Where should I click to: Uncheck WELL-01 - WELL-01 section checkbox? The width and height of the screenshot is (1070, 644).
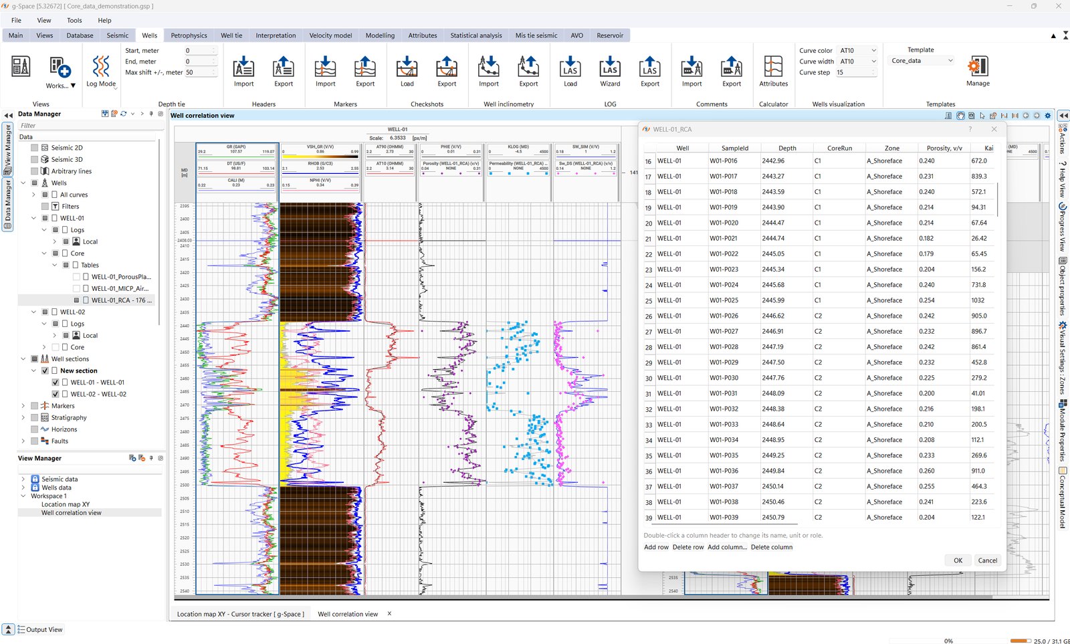click(x=56, y=383)
